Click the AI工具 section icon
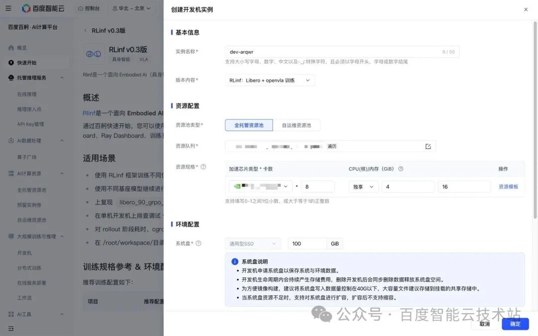 pyautogui.click(x=11, y=314)
